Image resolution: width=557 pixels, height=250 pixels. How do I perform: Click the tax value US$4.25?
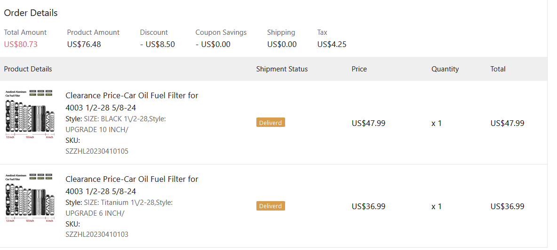(x=332, y=45)
